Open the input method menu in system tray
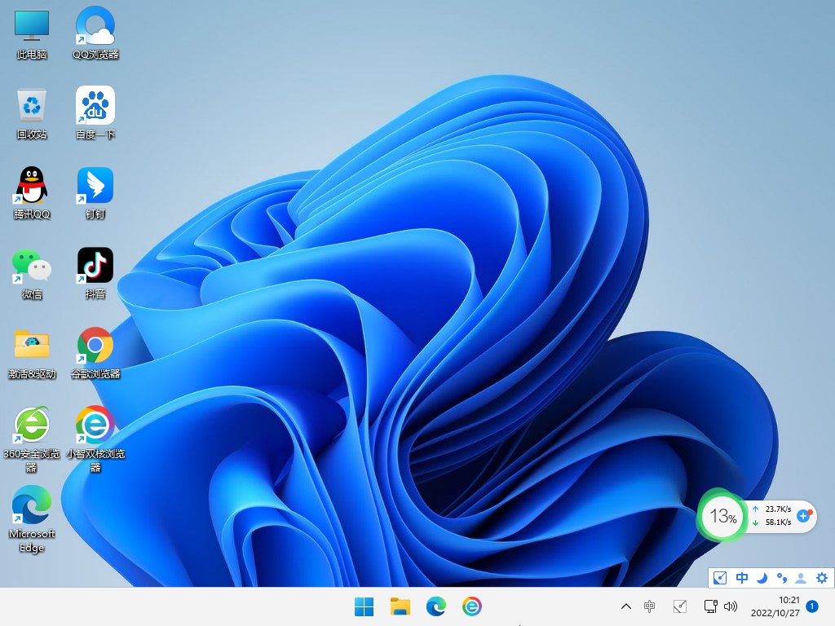Image resolution: width=835 pixels, height=626 pixels. (x=650, y=606)
